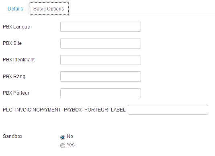The width and height of the screenshot is (215, 156).
Task: Click the 'PBX Site' label text
Action: pyautogui.click(x=12, y=43)
